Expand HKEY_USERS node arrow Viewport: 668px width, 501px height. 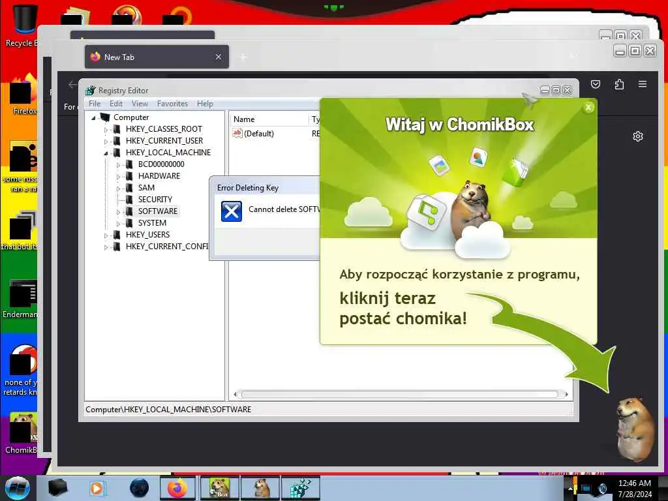(x=106, y=235)
